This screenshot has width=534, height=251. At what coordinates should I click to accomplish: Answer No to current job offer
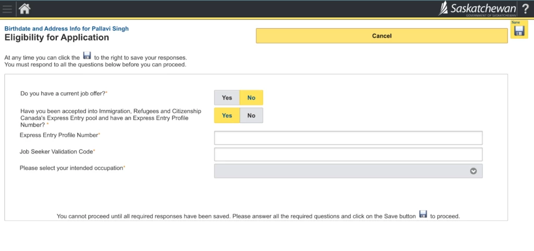click(251, 98)
